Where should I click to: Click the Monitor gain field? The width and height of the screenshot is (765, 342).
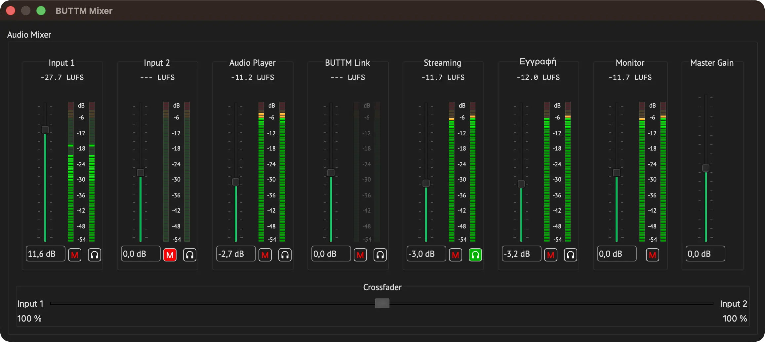point(617,254)
